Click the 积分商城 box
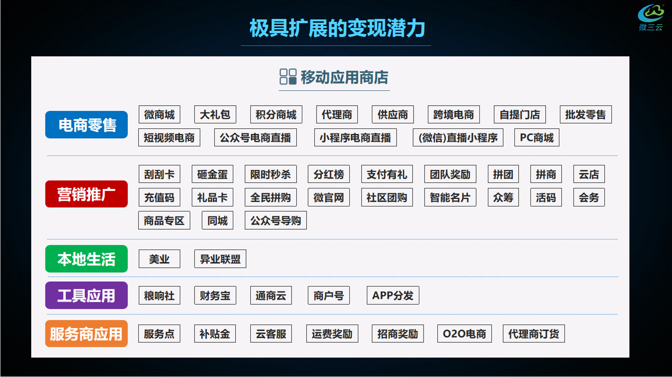The image size is (672, 377). (276, 115)
